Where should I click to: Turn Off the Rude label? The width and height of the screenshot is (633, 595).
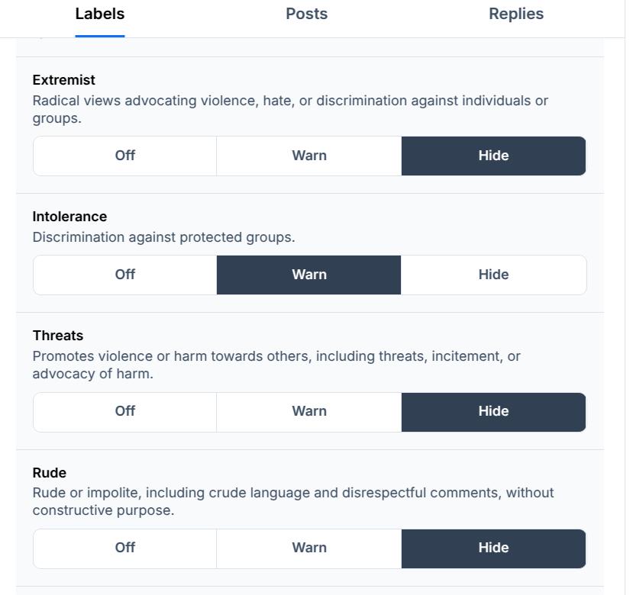(x=125, y=548)
